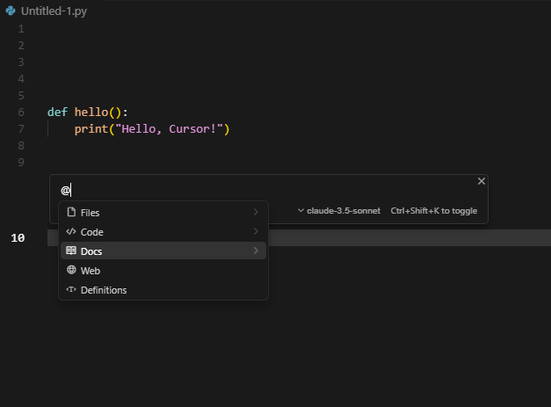Click the chevron beside claude-3.5-sonnet

coord(301,211)
